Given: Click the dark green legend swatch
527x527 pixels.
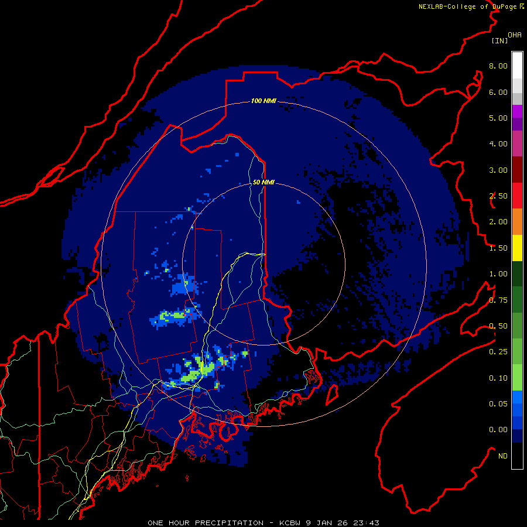Looking at the screenshot, I should [x=517, y=274].
